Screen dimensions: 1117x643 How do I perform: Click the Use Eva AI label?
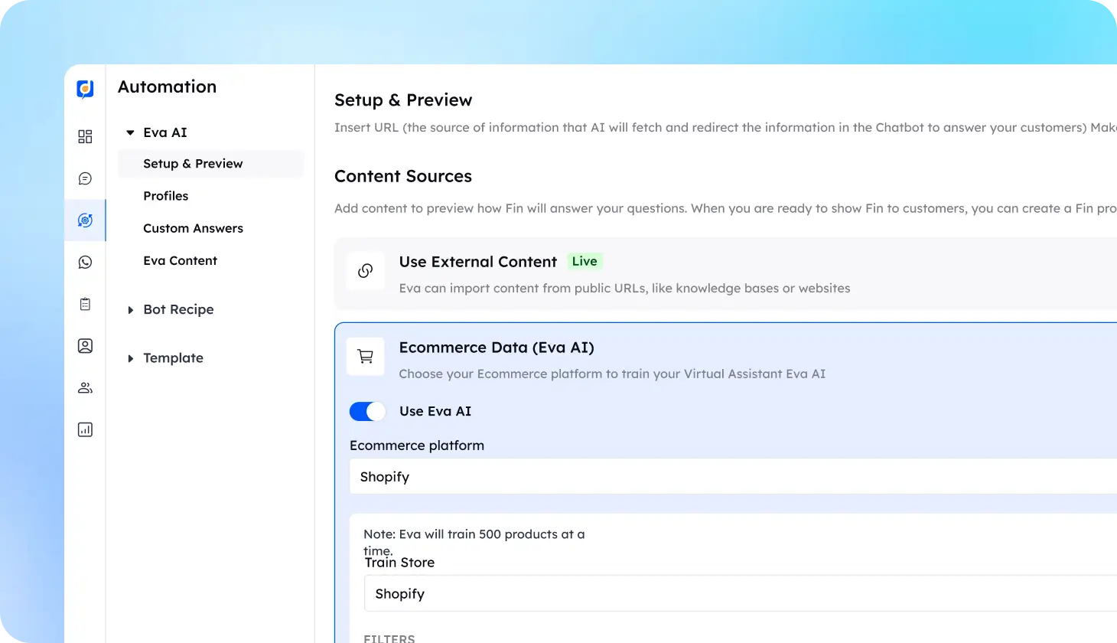point(435,411)
